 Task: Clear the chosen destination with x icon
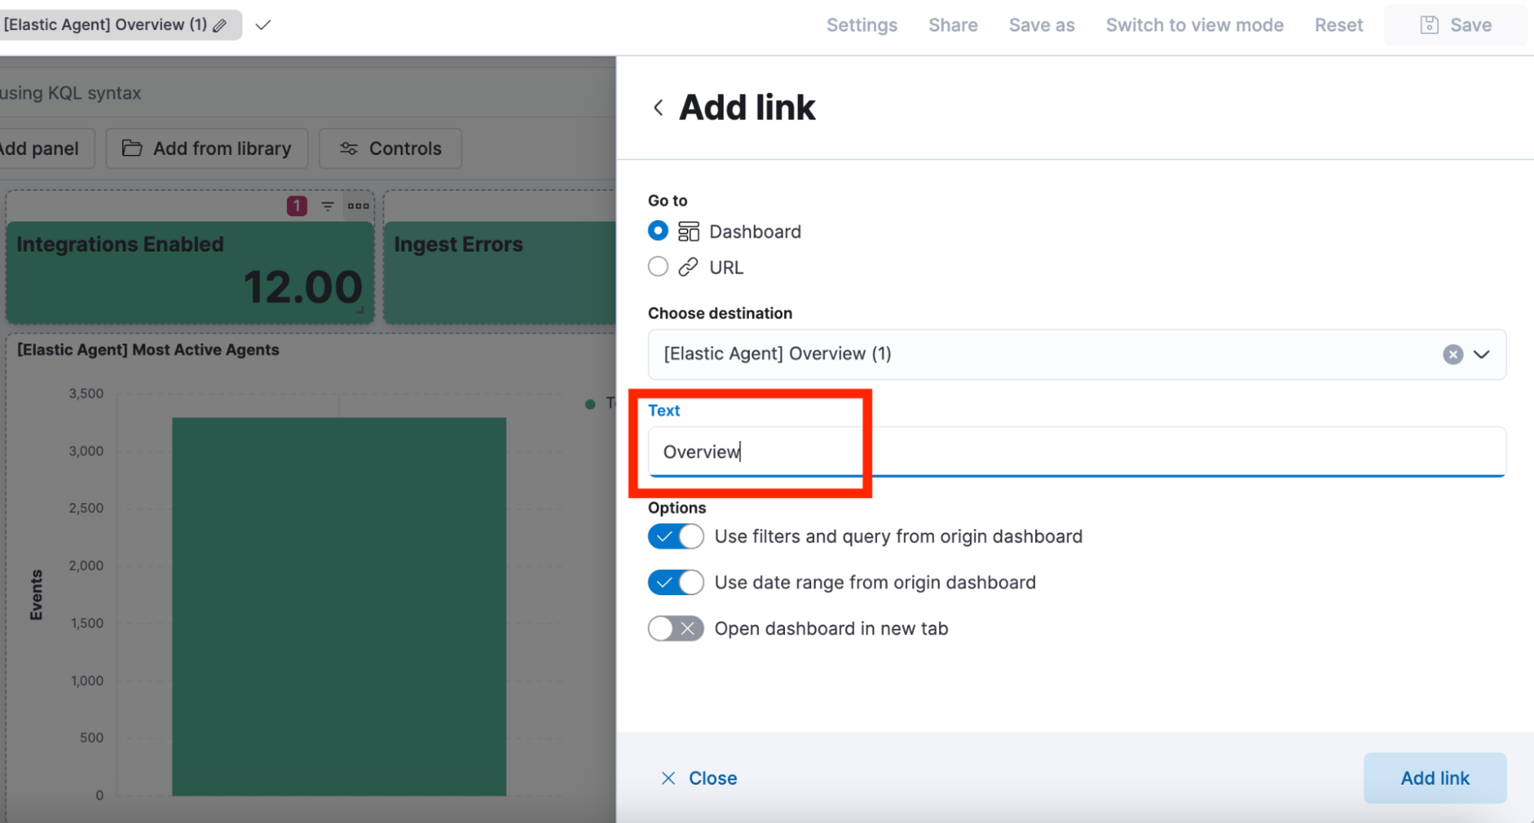coord(1453,354)
